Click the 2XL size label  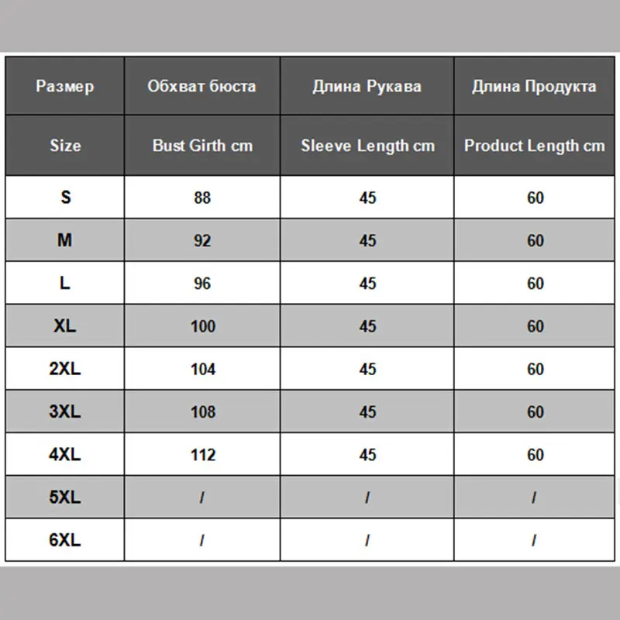[65, 369]
